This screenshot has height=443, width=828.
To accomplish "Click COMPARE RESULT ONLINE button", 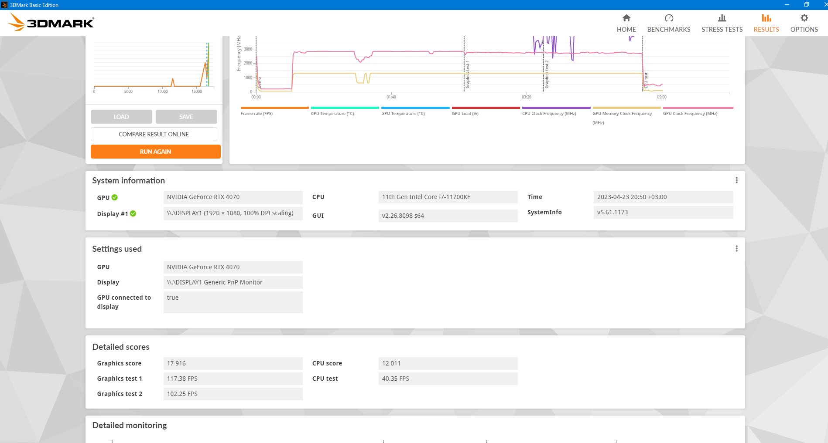I will point(154,134).
